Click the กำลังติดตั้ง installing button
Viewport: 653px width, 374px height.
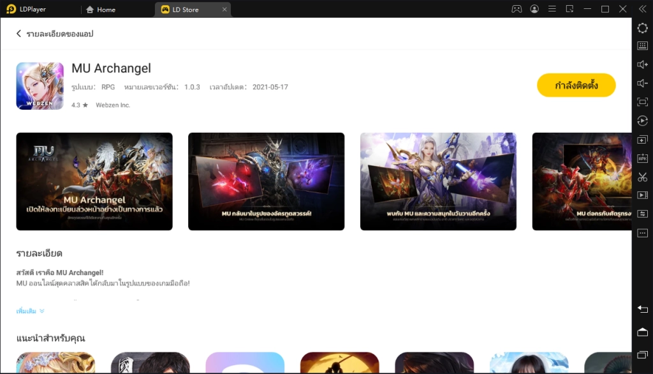point(576,84)
